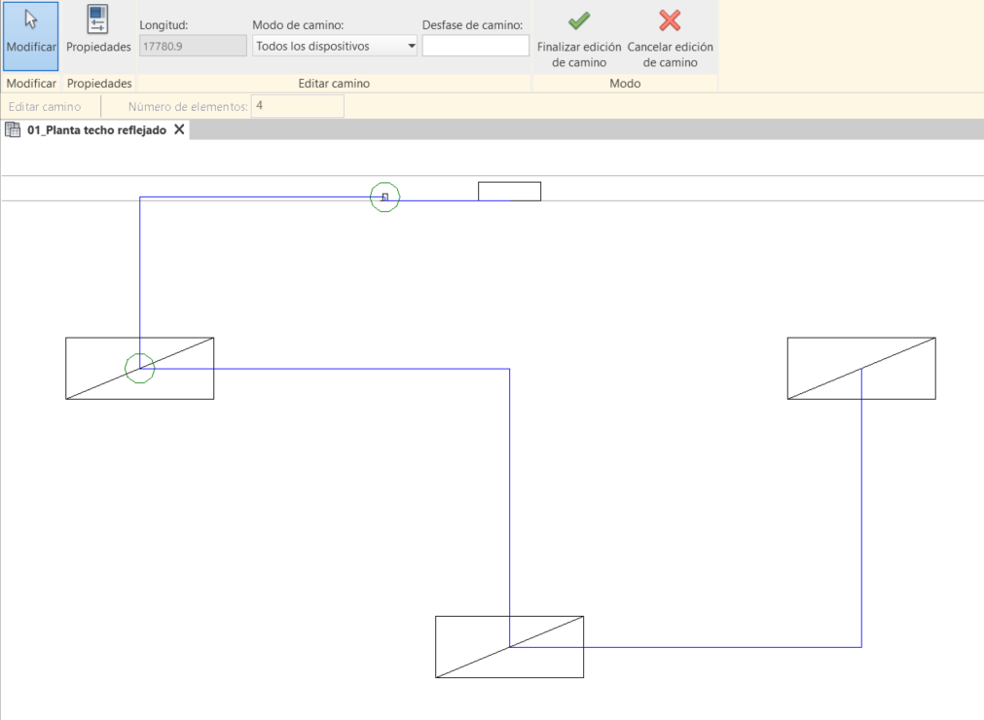Expand the Modificar panel label
This screenshot has width=984, height=720.
tap(31, 84)
